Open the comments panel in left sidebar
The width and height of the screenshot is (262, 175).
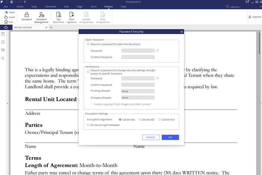pyautogui.click(x=3, y=50)
